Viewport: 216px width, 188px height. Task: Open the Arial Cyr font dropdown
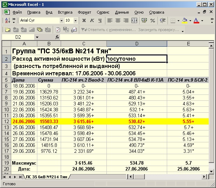(61, 21)
